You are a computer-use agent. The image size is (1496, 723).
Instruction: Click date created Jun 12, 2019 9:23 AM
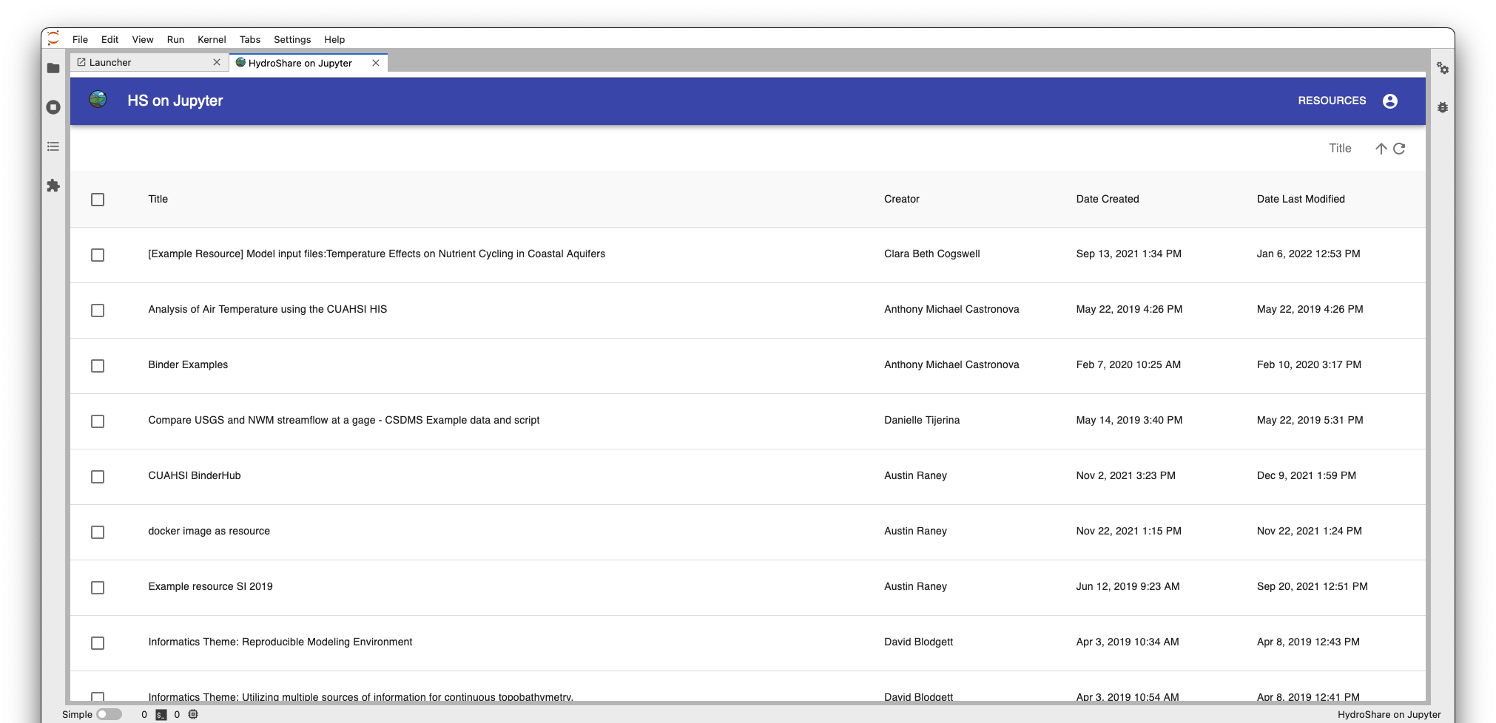pyautogui.click(x=1128, y=586)
